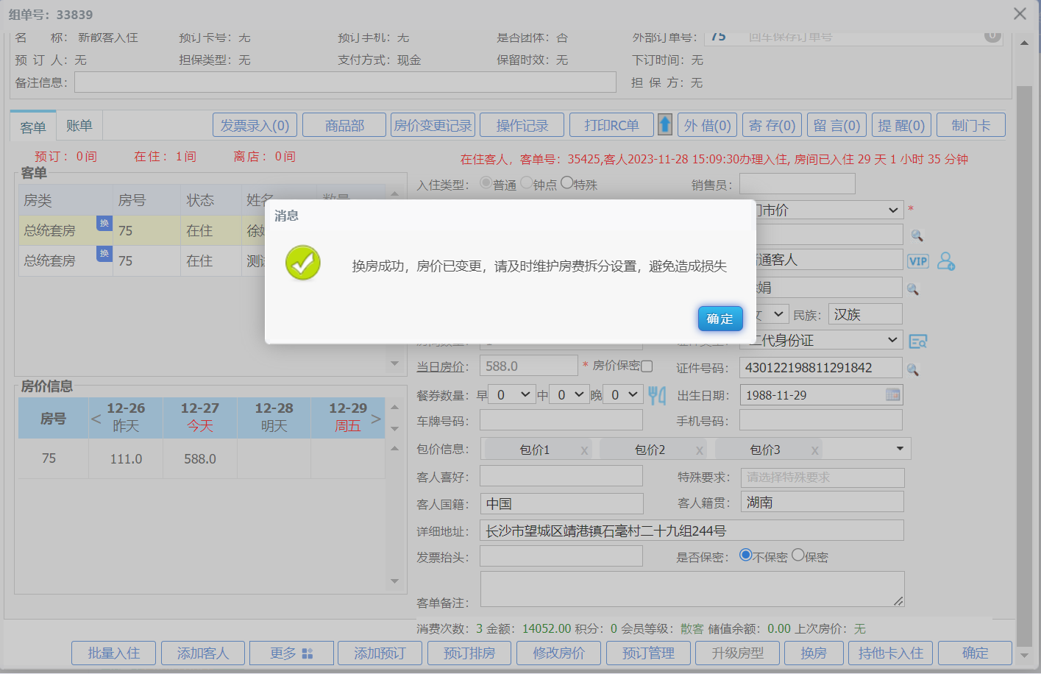Open lunch 中 voucher count dropdown
This screenshot has height=674, width=1041.
pos(570,395)
